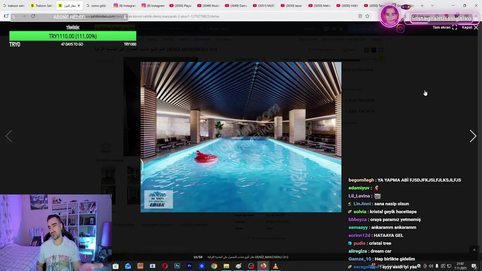Open the first '(9) Instagram' tab
The width and height of the screenshot is (482, 271).
coord(125,6)
